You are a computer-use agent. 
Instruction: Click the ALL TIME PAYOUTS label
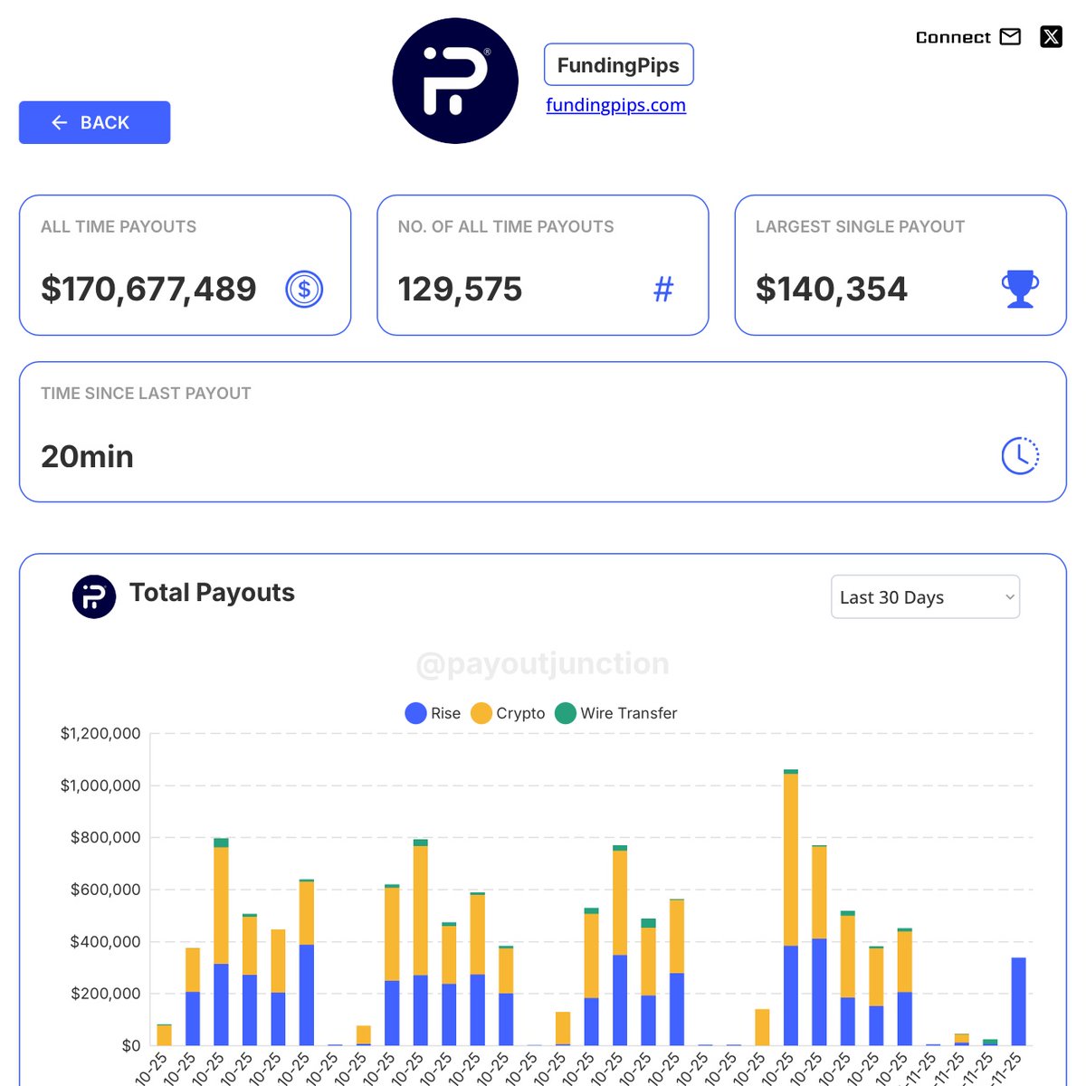point(119,227)
